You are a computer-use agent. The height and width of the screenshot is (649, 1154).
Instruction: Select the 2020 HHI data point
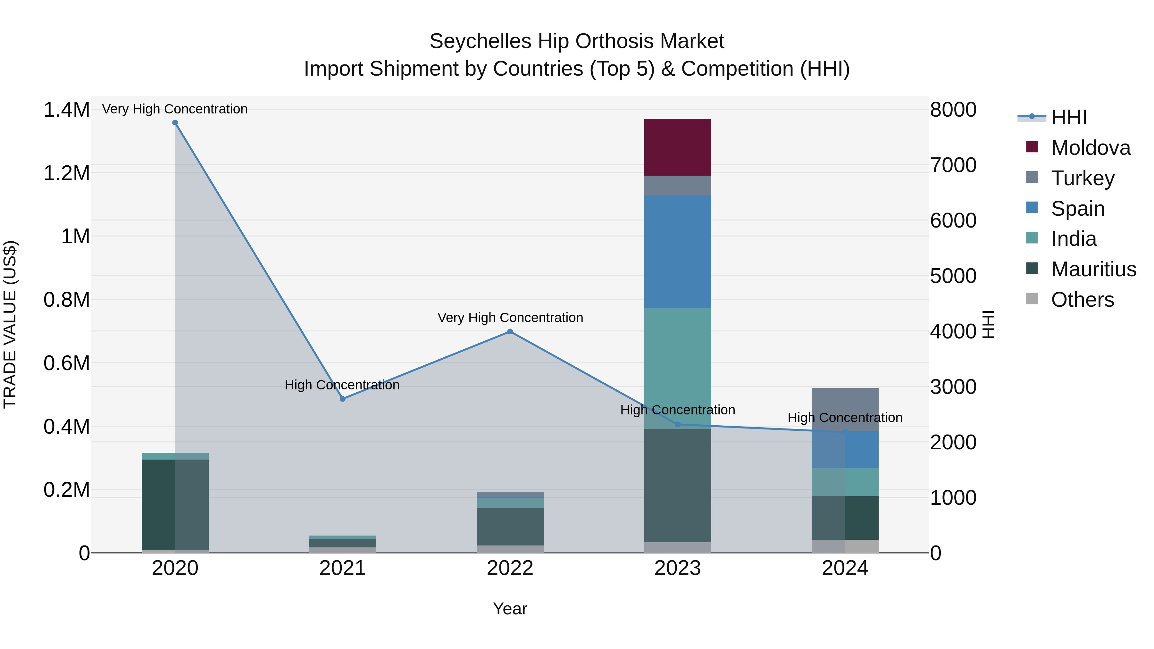pos(175,123)
